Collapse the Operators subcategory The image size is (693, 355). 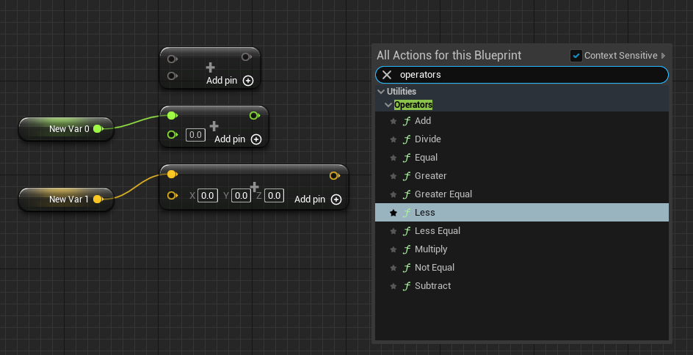click(x=388, y=105)
